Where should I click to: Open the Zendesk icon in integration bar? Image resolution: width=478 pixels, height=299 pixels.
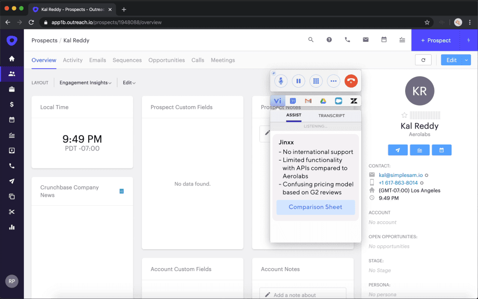[354, 101]
